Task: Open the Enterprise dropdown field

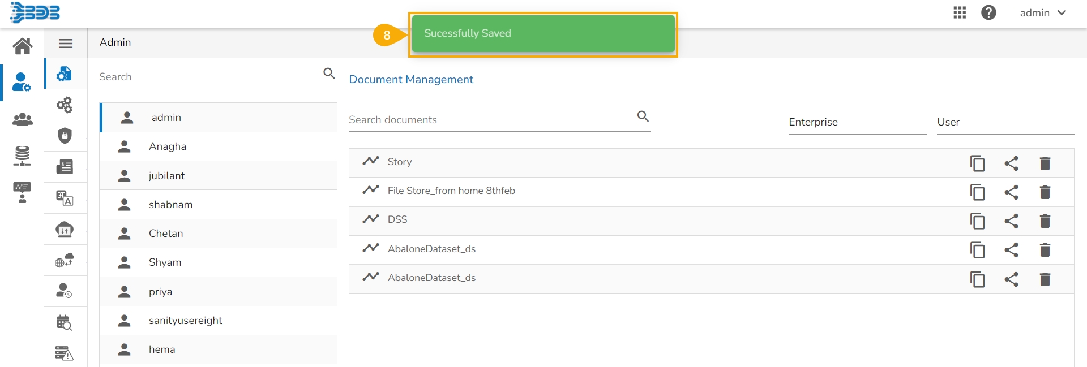Action: [857, 122]
